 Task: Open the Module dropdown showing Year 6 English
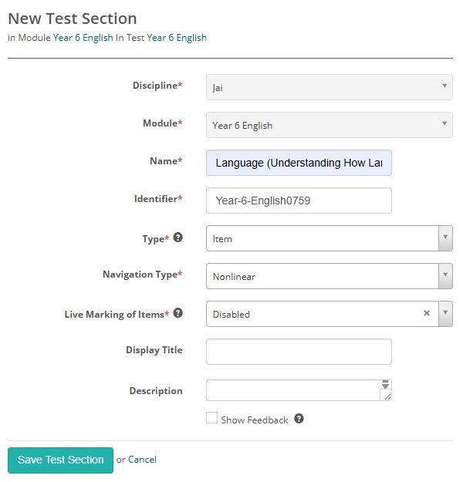329,125
